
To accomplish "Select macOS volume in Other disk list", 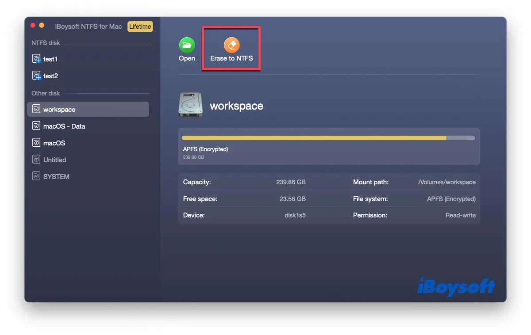I will [x=54, y=143].
